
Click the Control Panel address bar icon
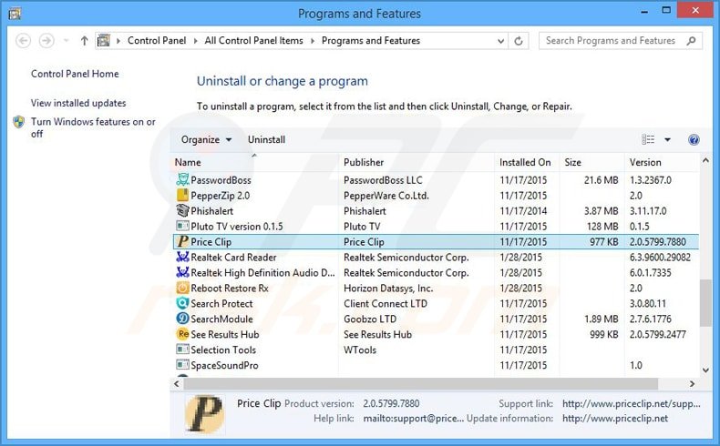tap(104, 41)
